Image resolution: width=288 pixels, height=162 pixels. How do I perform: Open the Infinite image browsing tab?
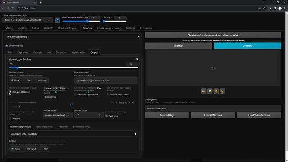point(109,28)
